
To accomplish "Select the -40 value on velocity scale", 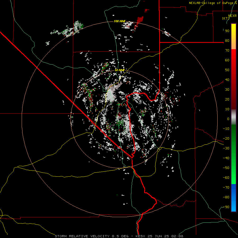I will (226, 158).
